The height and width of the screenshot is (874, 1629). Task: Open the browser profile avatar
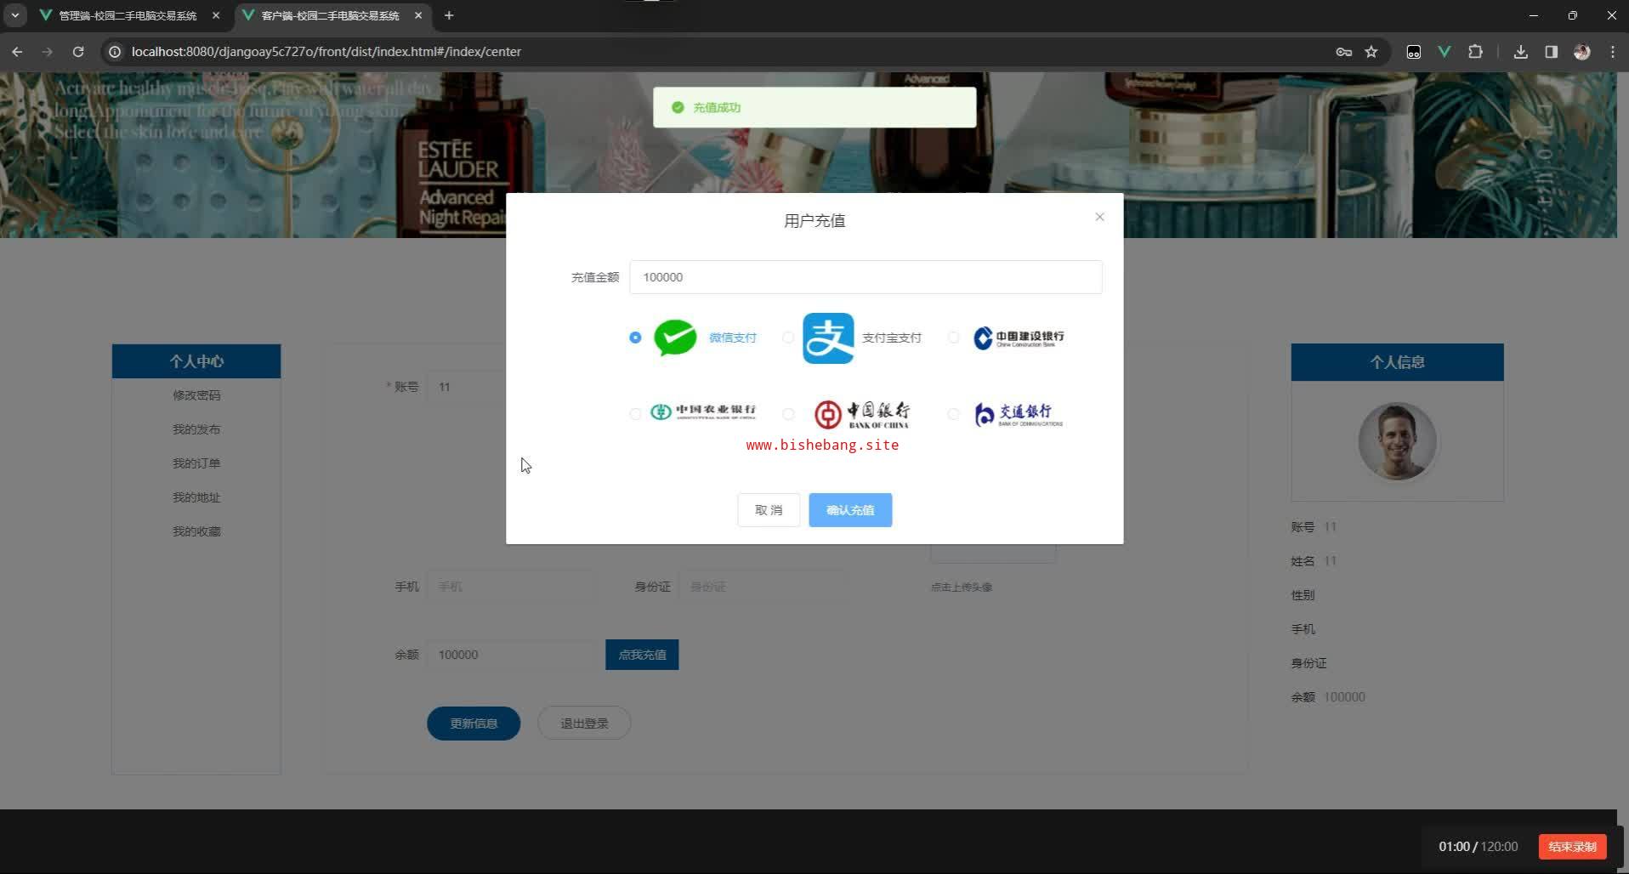point(1582,52)
